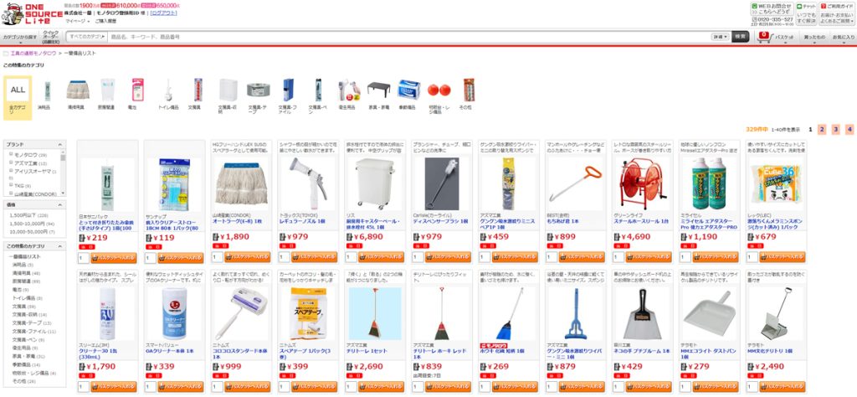Tick the モノタロウ brand checkbox
This screenshot has height=397, width=857.
coord(10,155)
